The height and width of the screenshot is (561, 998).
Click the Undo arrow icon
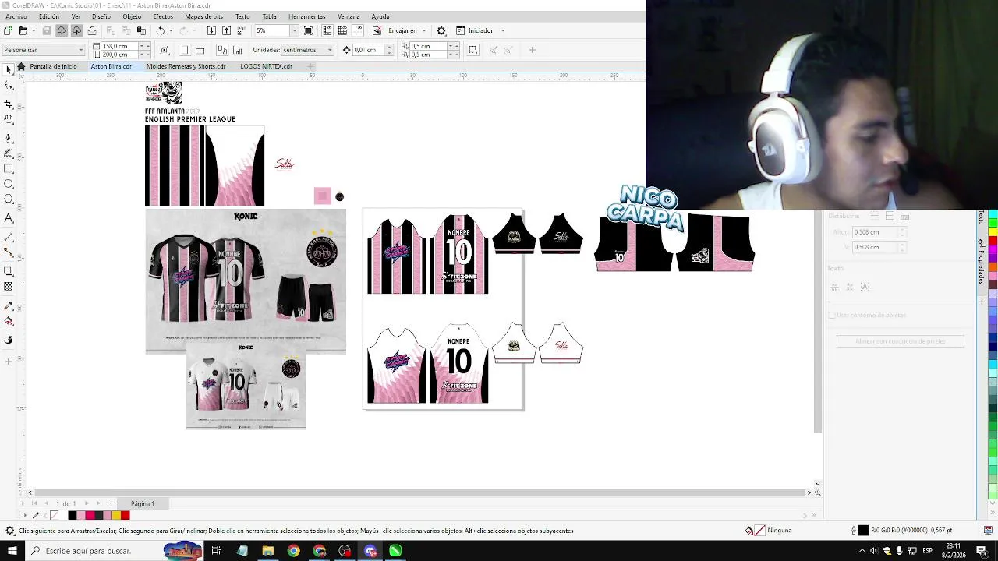161,30
